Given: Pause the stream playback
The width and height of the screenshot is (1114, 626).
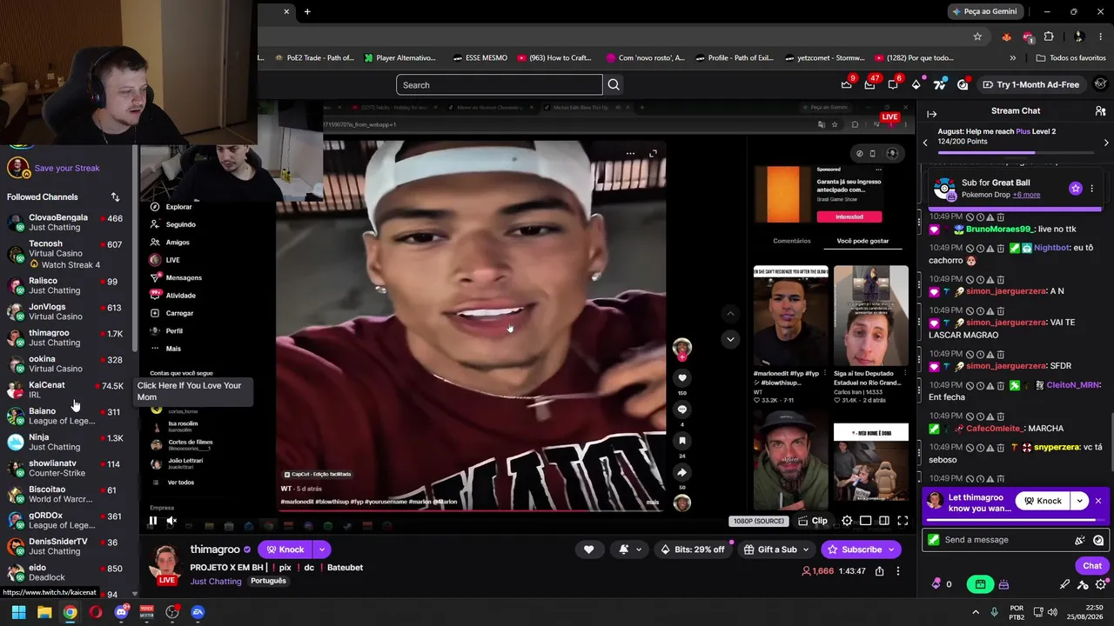Looking at the screenshot, I should tap(152, 522).
